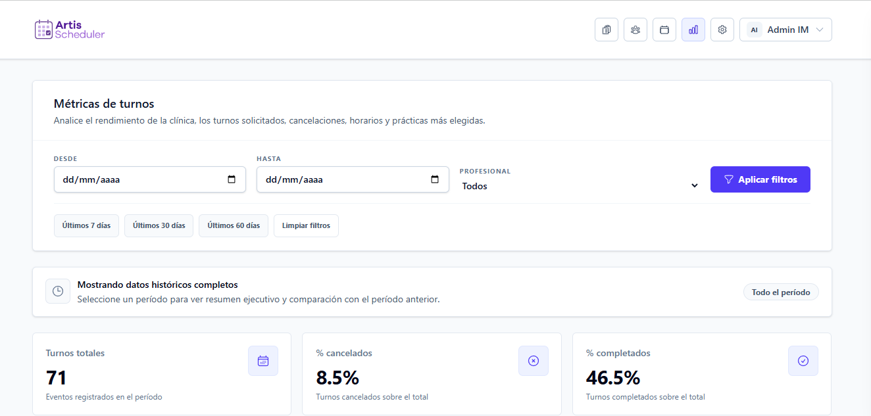Click the Turnos totales card label
Image resolution: width=871 pixels, height=416 pixels.
coord(75,353)
